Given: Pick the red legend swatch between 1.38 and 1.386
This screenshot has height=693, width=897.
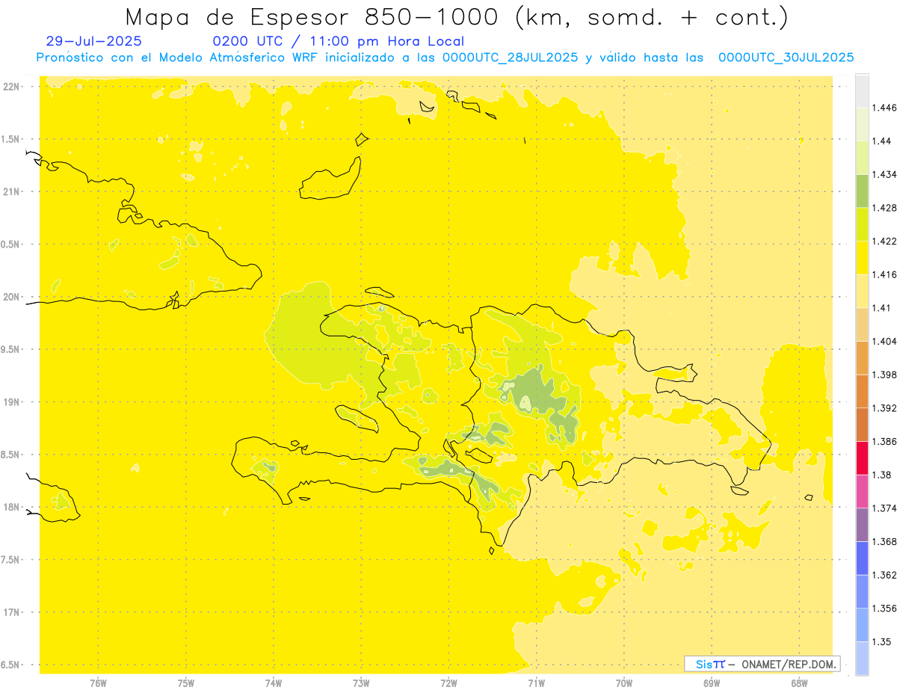Looking at the screenshot, I should (862, 458).
